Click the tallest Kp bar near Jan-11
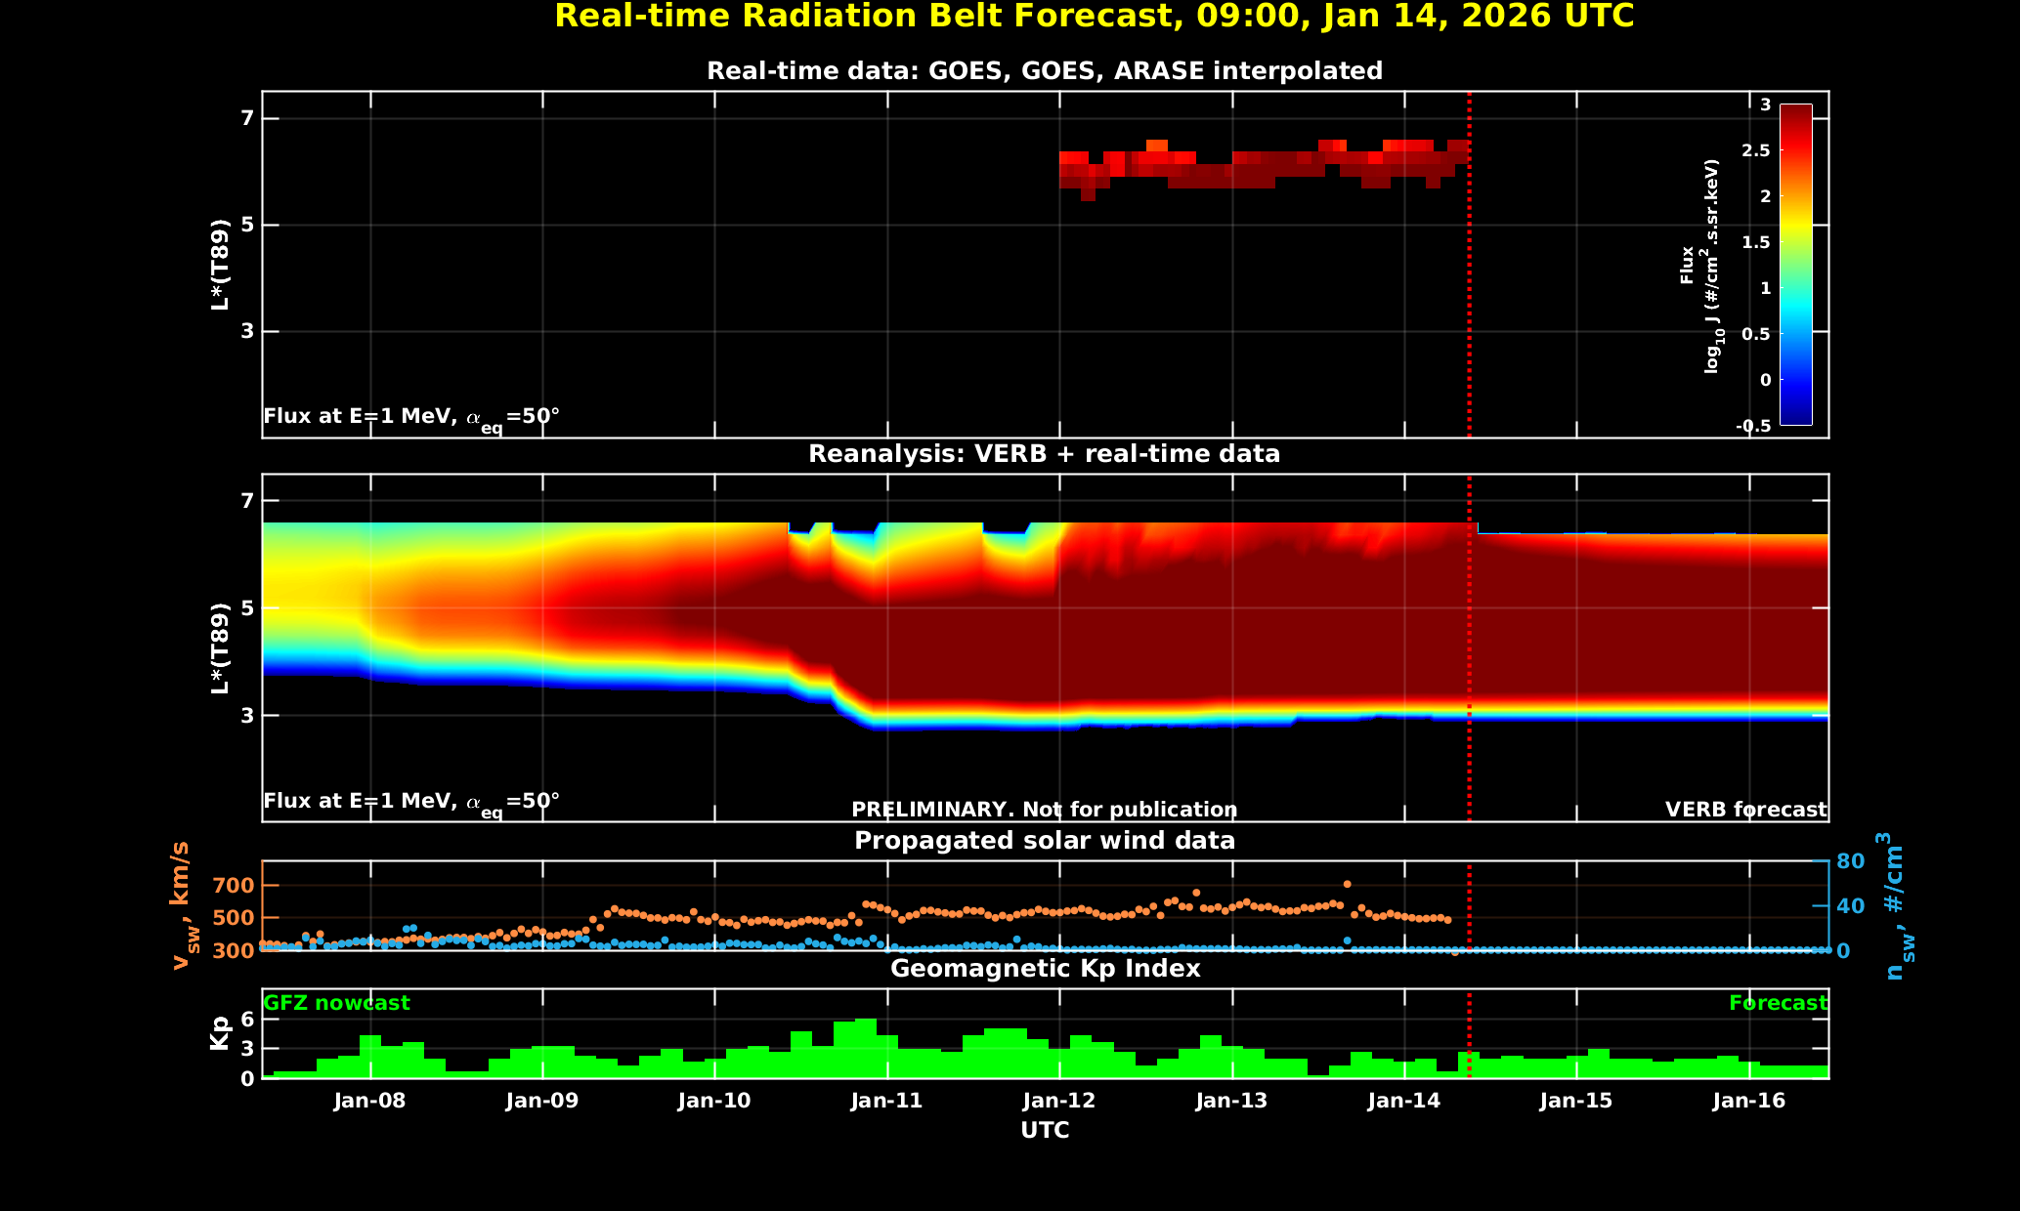2020x1211 pixels. tap(866, 1048)
